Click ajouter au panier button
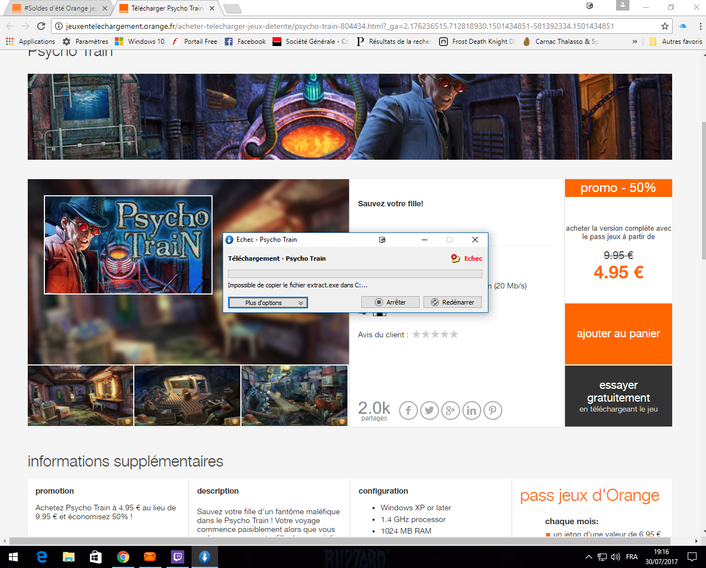The image size is (706, 568). tap(618, 333)
